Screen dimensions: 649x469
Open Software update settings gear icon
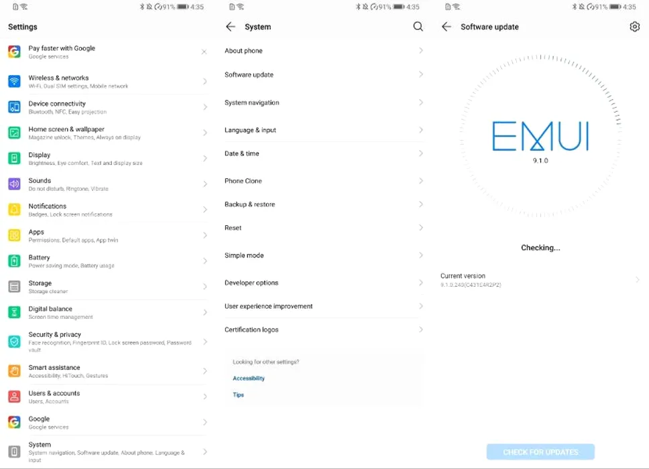[634, 27]
